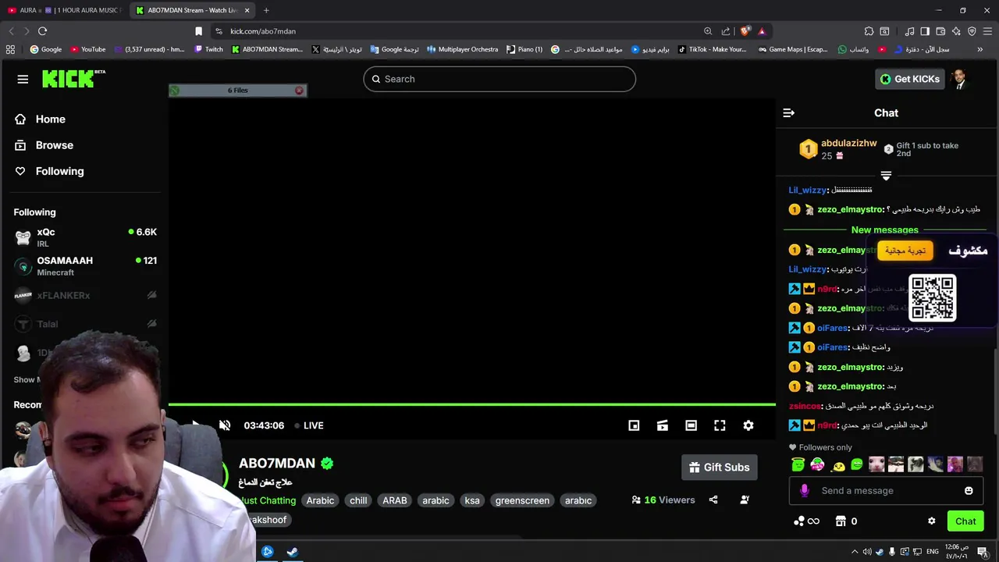999x562 pixels.
Task: Insert the yellow duck emote
Action: (838, 465)
